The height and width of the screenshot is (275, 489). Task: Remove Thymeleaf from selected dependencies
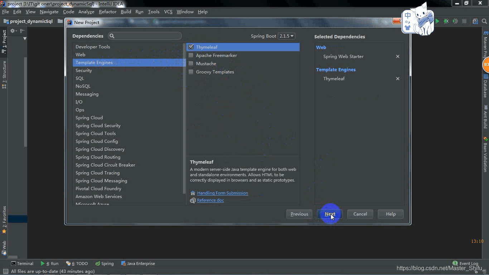coord(398,79)
